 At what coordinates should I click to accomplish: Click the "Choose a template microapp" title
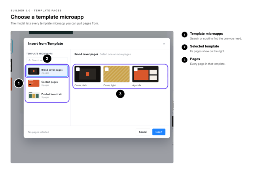coord(47,17)
